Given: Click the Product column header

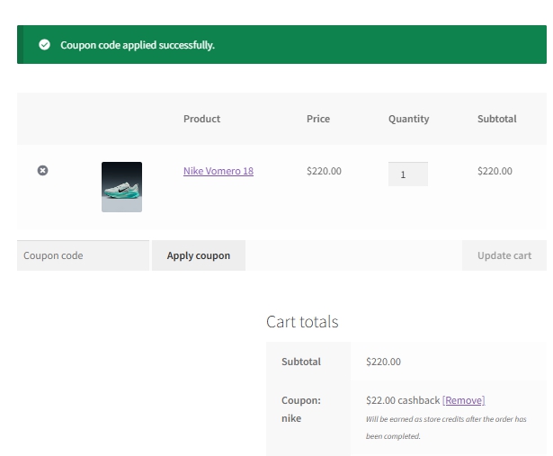Looking at the screenshot, I should point(201,119).
